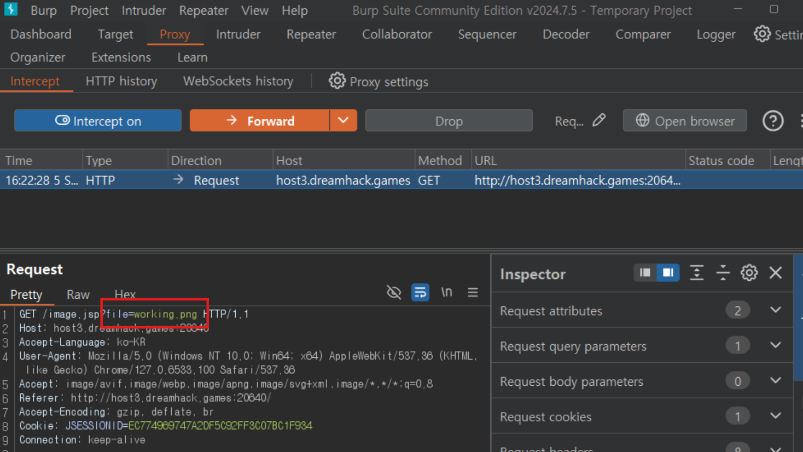The height and width of the screenshot is (452, 803).
Task: Click the Forward button
Action: (260, 120)
